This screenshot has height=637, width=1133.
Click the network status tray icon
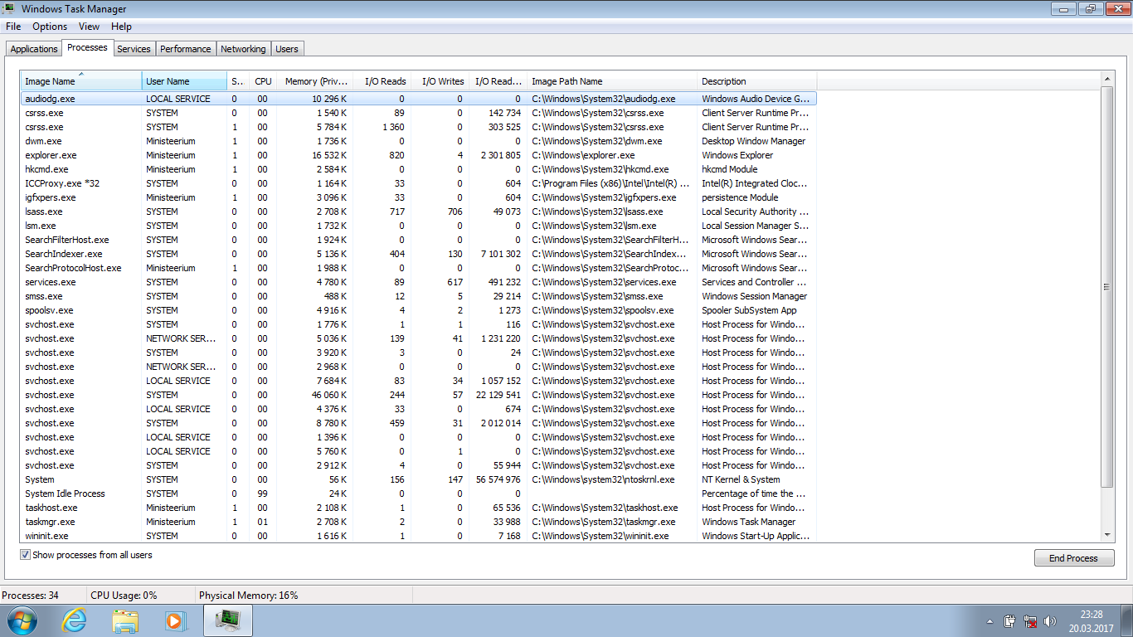(1031, 621)
